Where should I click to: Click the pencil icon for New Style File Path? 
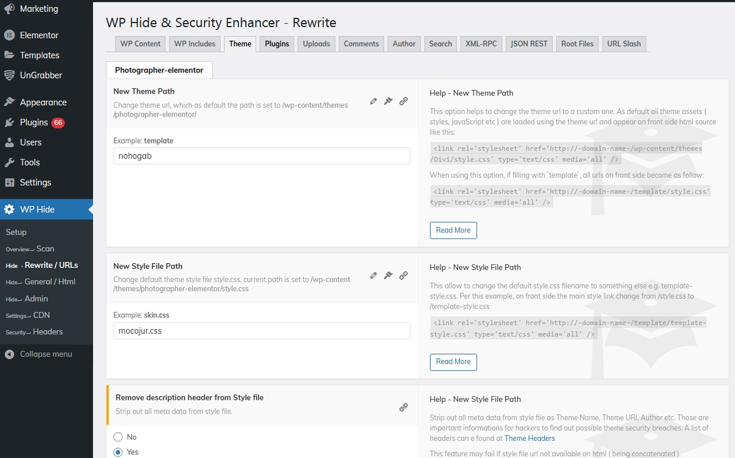click(x=373, y=276)
